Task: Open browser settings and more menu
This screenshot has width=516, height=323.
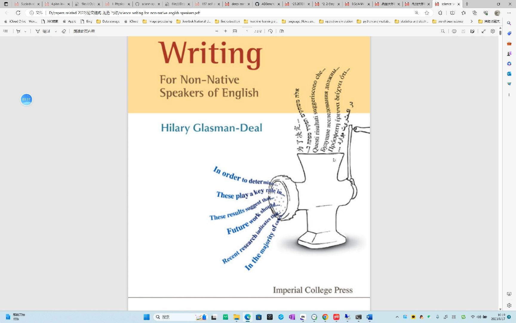Action: pos(509,13)
